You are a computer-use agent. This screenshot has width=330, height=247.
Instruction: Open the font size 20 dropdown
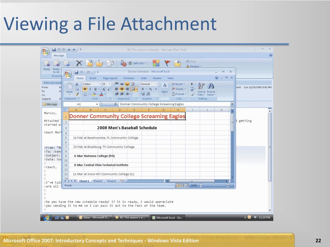tap(110, 84)
